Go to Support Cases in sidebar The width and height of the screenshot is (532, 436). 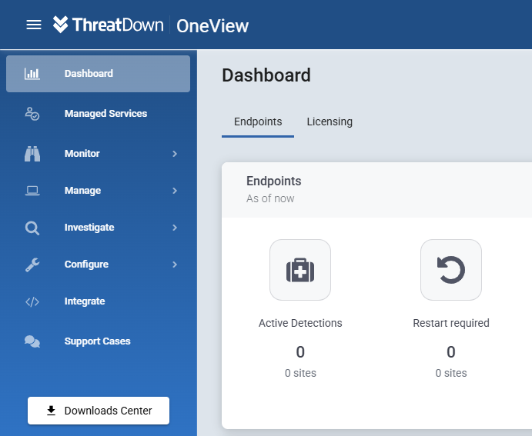(x=97, y=341)
